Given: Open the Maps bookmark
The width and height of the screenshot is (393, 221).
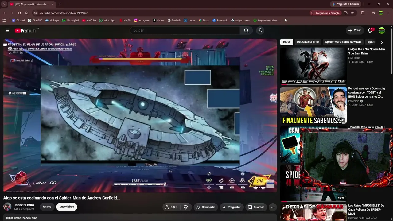Looking at the screenshot, I should [x=204, y=21].
